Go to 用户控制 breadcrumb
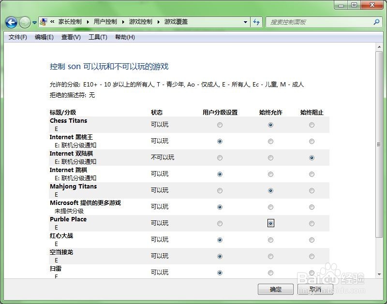Viewport: 387px width, 304px height. pos(105,22)
